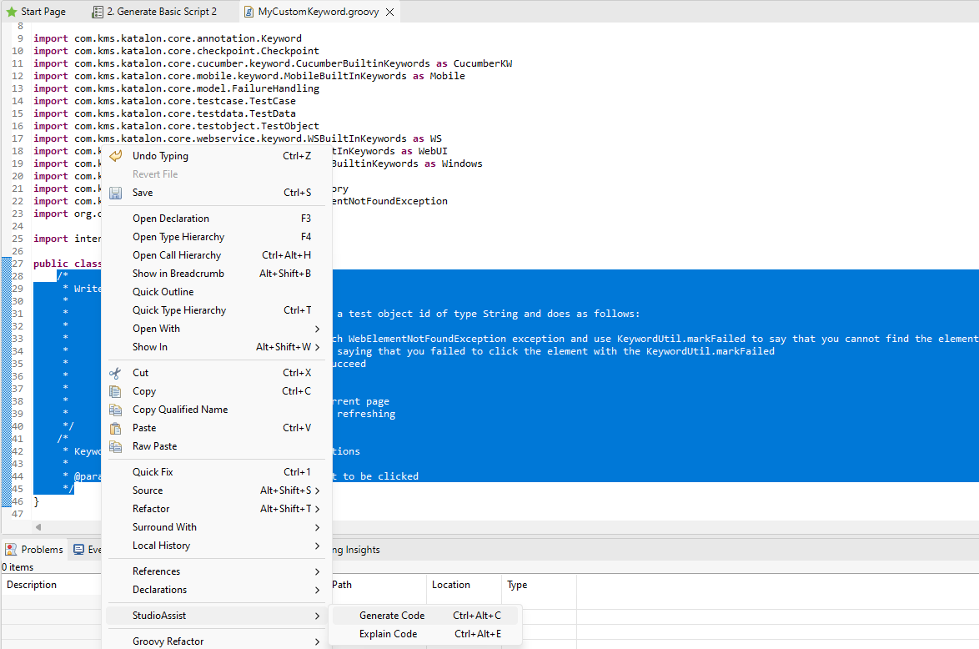Screen dimensions: 979x649
Task: Click the FailureHandling import on line 13
Action: 276,88
